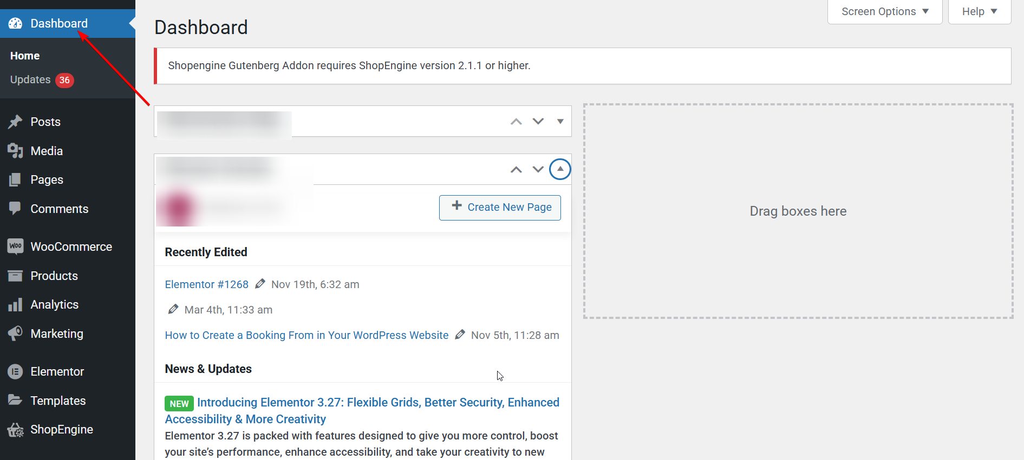Click pencil icon beside Elementor #1268
This screenshot has height=460, width=1024.
click(x=260, y=284)
